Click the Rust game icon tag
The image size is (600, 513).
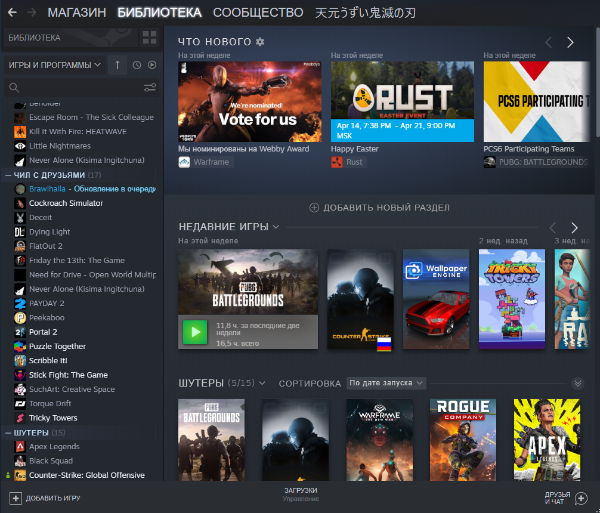(x=337, y=162)
